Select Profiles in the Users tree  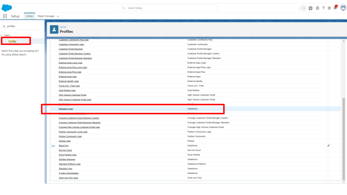pos(12,41)
